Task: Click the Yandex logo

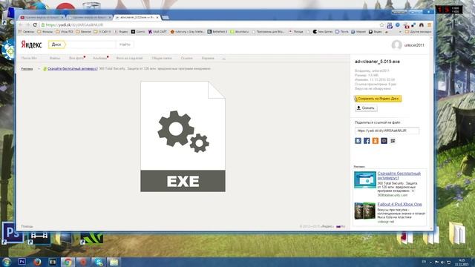Action: tap(31, 44)
